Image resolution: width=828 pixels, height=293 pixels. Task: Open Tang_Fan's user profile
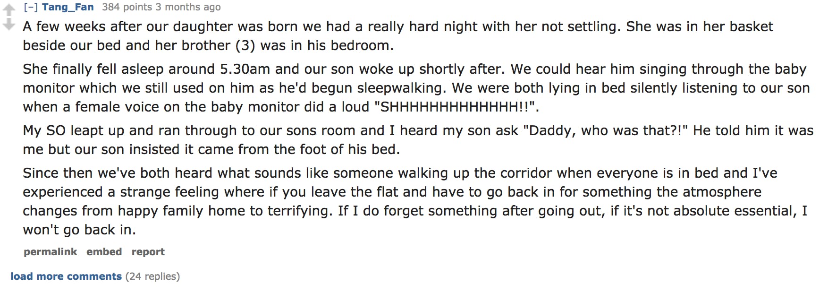pos(68,7)
